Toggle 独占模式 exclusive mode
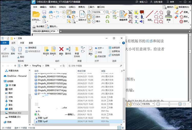Screen dimensions: 192x130 tap(38, 26)
